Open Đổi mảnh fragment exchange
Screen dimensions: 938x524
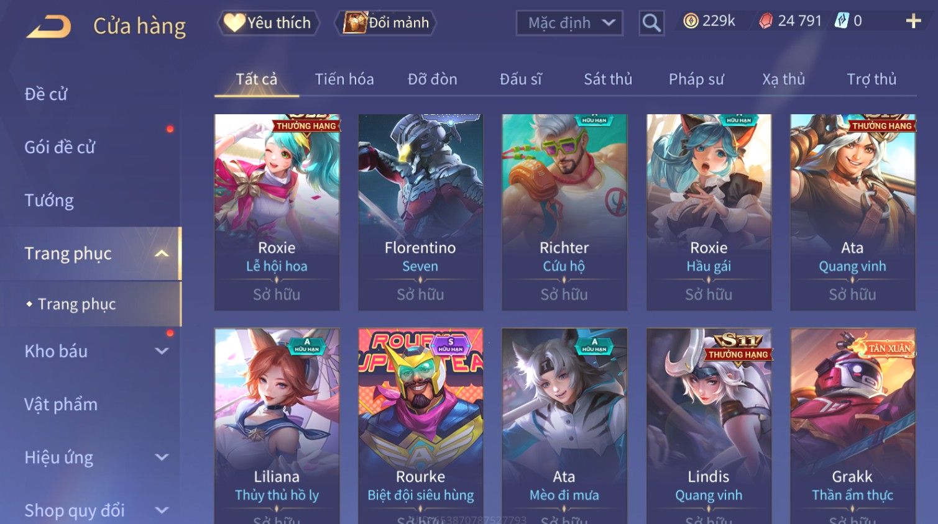point(386,23)
